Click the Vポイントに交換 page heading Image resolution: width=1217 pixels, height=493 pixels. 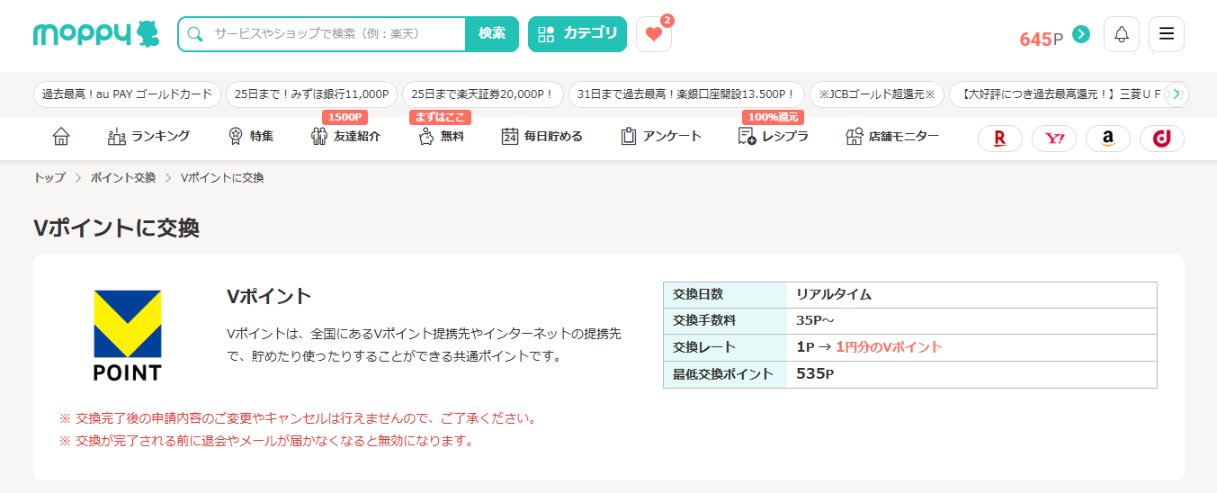[116, 228]
